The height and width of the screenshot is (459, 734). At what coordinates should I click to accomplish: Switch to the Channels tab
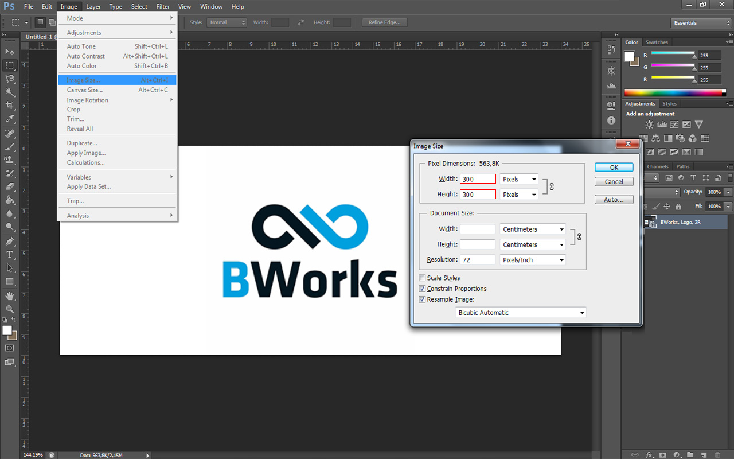point(658,167)
